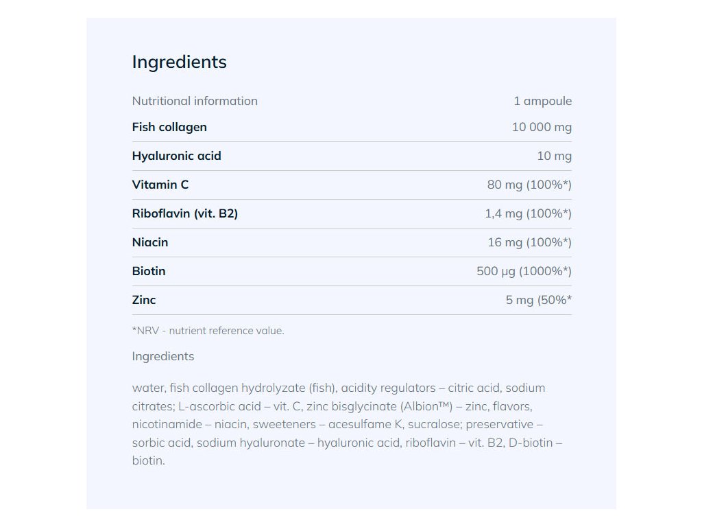Select the Zinc row label

click(x=144, y=300)
